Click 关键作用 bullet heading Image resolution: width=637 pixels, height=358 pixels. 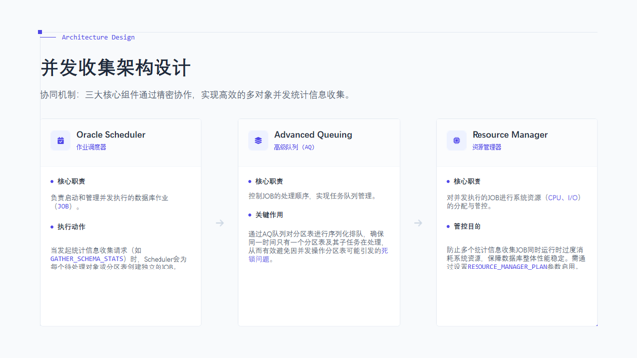coord(269,215)
